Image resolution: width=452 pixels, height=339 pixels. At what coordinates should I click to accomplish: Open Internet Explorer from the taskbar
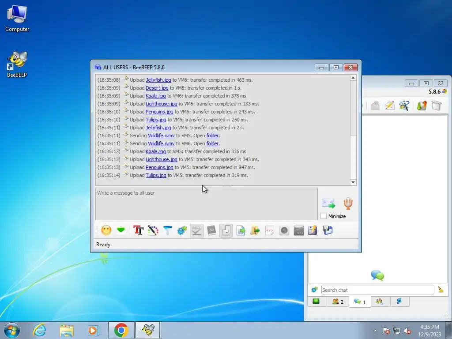click(x=39, y=330)
